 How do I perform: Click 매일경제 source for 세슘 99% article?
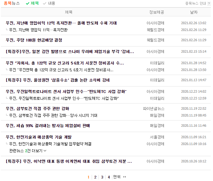coord(157,126)
